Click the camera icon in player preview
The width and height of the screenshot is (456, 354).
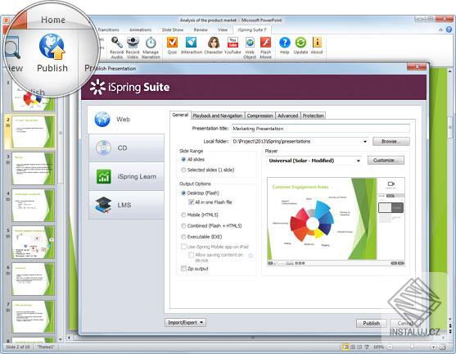(x=391, y=184)
